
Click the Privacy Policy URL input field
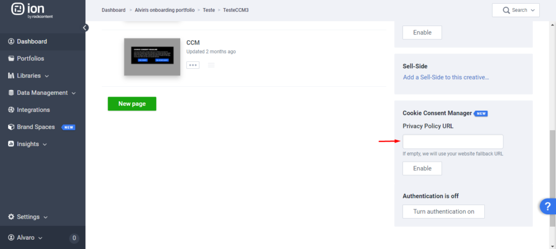point(452,142)
